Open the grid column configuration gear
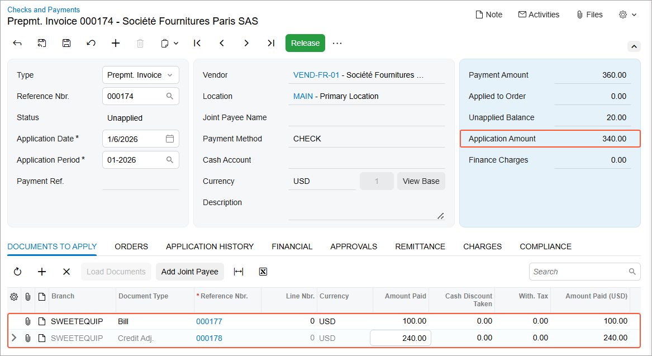 click(x=14, y=297)
